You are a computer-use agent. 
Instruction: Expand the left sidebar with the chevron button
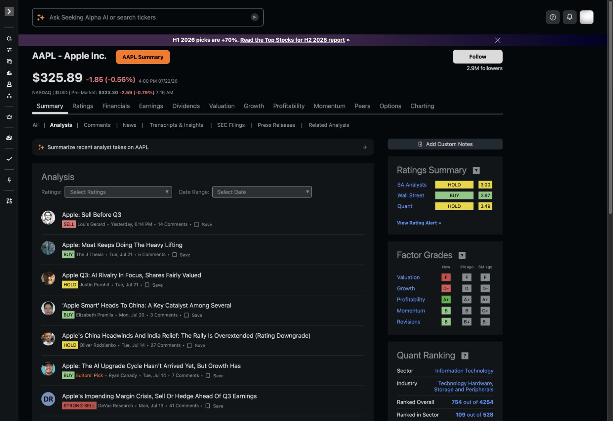(x=9, y=12)
